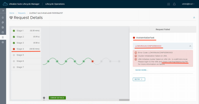Screen dimensions: 199x104
Task: Select Stage 3 in the stage list
Action: [x=26, y=43]
